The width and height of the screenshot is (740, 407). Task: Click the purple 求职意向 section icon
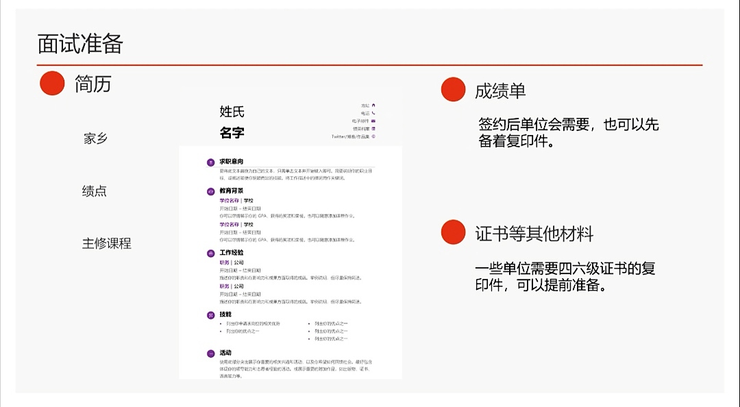click(210, 162)
